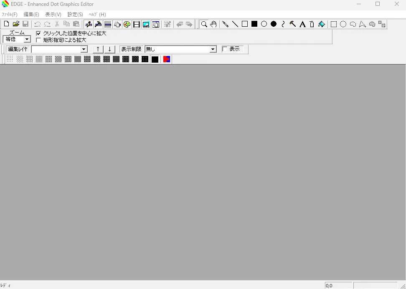406x289 pixels.
Task: Select the empty rectangle tool
Action: (245, 24)
